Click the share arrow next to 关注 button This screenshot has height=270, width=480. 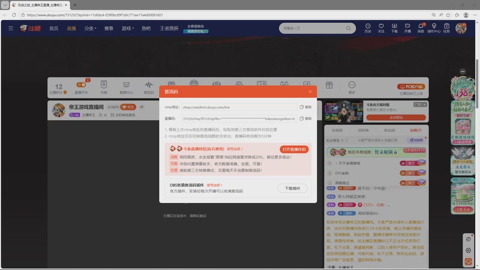click(142, 107)
